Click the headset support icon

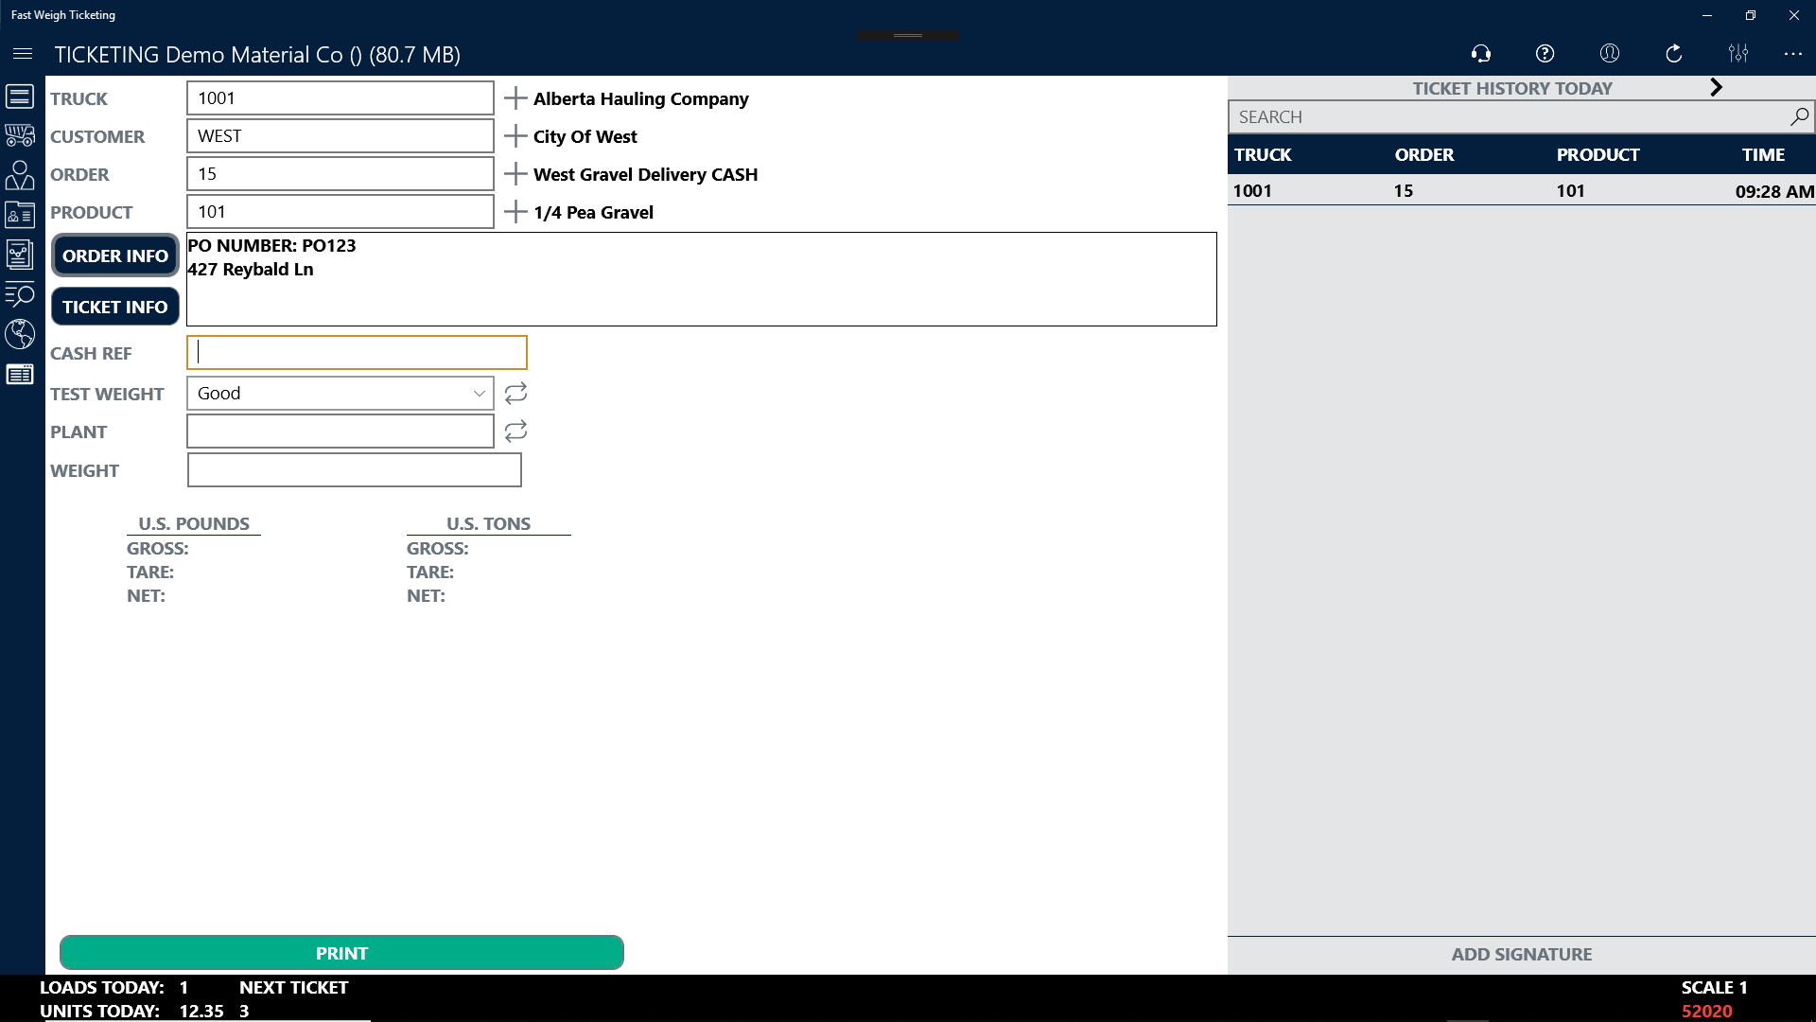pos(1481,54)
